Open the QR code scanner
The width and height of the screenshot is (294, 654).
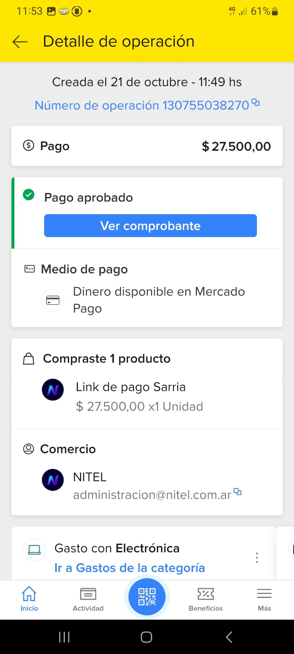click(147, 597)
